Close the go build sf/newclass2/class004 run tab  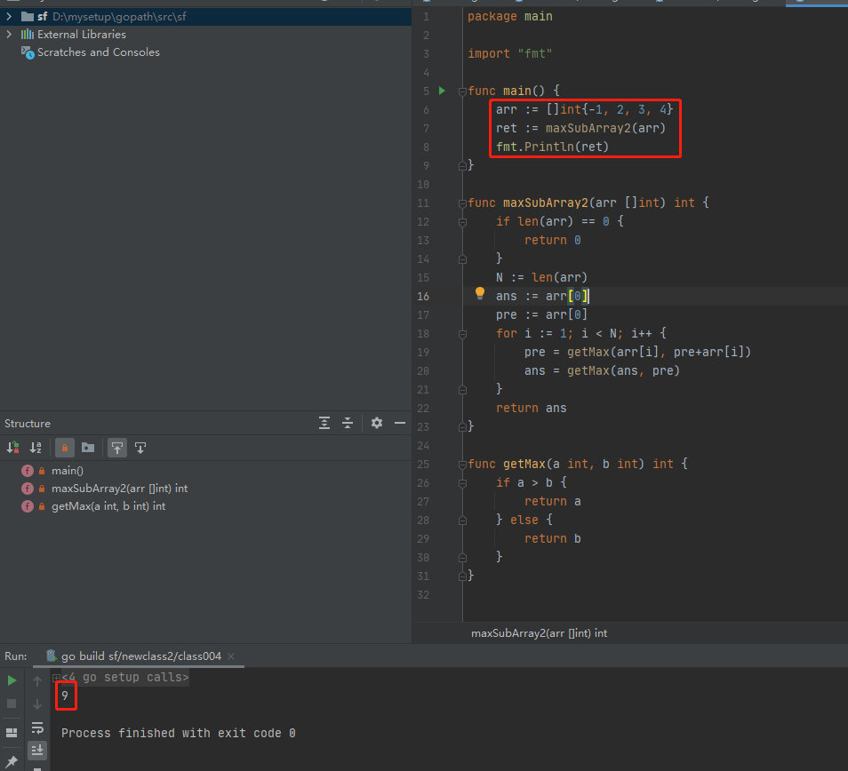231,656
